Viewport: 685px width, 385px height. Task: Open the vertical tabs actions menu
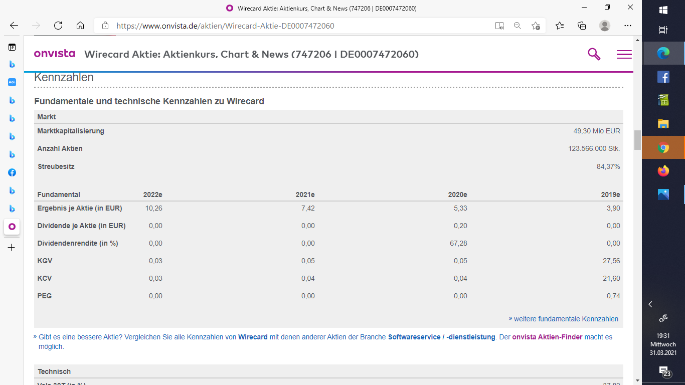[x=12, y=48]
